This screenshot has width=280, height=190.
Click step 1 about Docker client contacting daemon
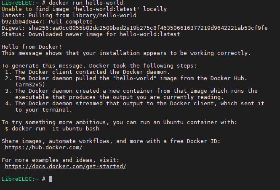pos(87,72)
